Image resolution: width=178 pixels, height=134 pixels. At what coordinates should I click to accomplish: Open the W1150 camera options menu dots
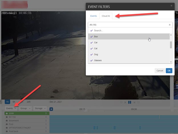coord(46,117)
